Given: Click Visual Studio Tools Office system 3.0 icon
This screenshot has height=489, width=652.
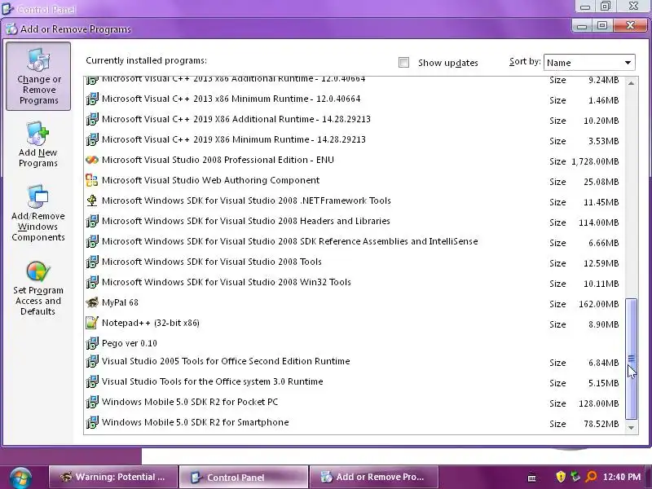Looking at the screenshot, I should 92,381.
